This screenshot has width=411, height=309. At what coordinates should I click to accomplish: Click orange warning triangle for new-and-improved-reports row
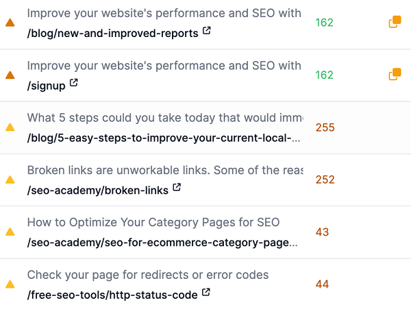coord(10,23)
